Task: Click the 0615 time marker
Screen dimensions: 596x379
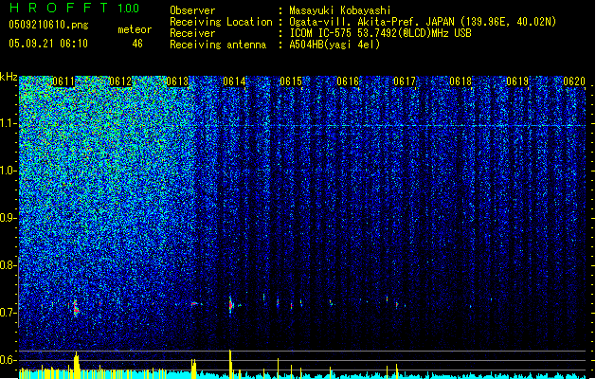Action: (291, 81)
